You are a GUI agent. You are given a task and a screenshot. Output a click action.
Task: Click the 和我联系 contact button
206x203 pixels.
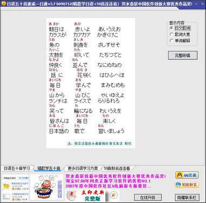[x=187, y=185]
